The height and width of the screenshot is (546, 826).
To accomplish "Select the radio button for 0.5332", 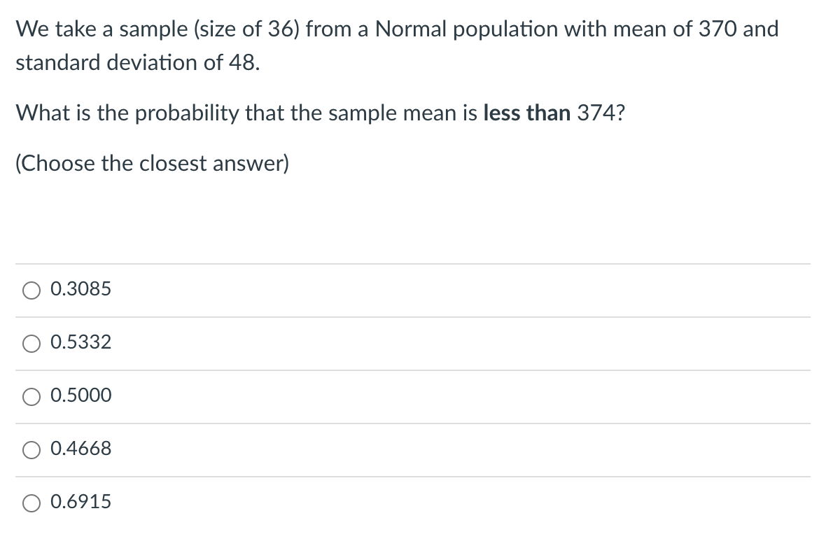I will tap(31, 342).
